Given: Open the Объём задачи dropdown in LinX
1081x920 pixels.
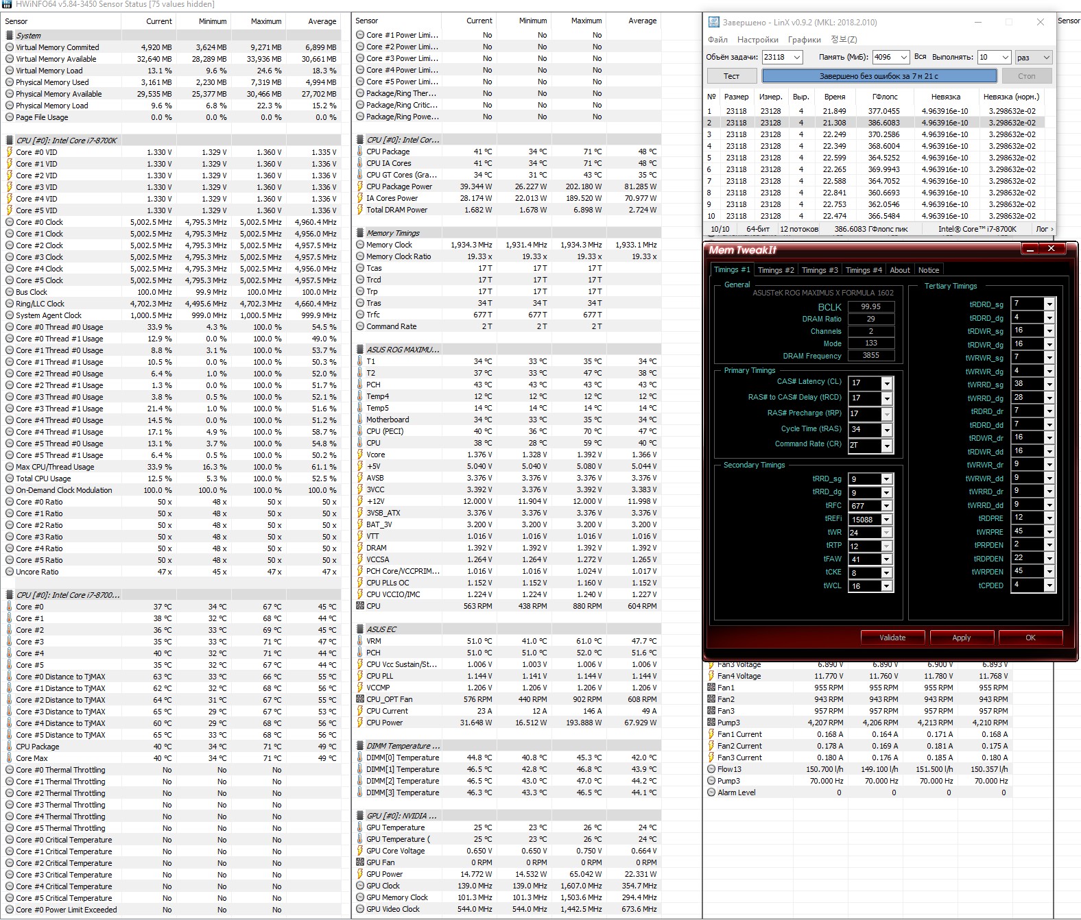Looking at the screenshot, I should click(x=797, y=58).
